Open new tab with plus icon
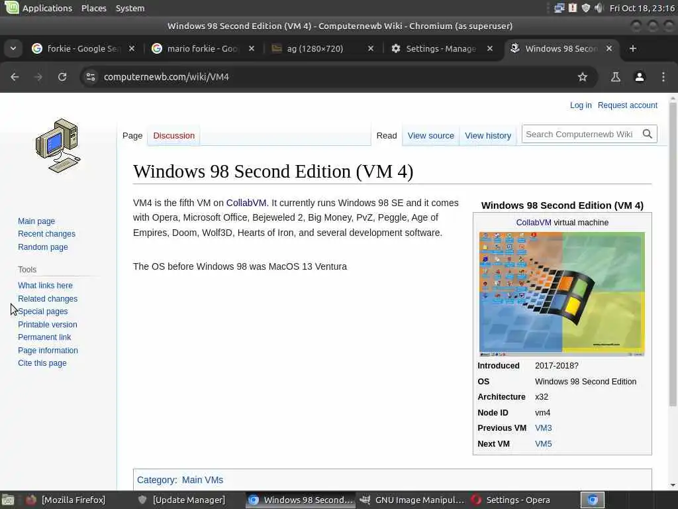The width and height of the screenshot is (678, 509). pos(632,48)
